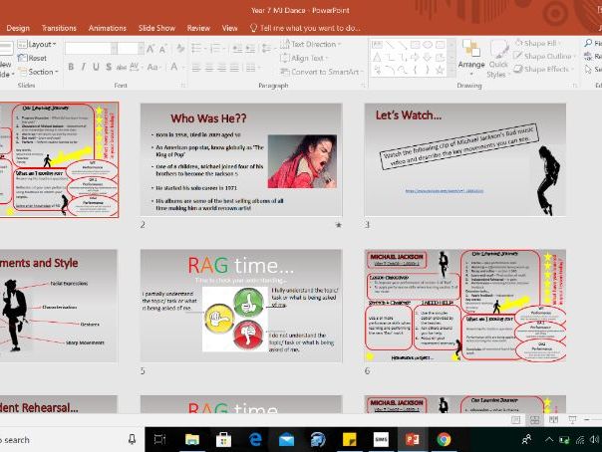Screen dimensions: 602x452
Task: Select the Oval shape in shapes gallery
Action: (428, 45)
